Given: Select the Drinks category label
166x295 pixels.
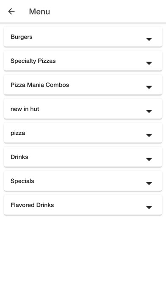Looking at the screenshot, I should tap(19, 157).
